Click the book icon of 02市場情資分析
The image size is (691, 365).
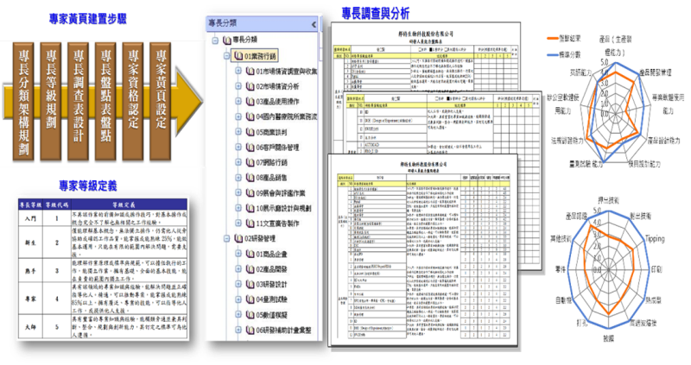pyautogui.click(x=250, y=86)
